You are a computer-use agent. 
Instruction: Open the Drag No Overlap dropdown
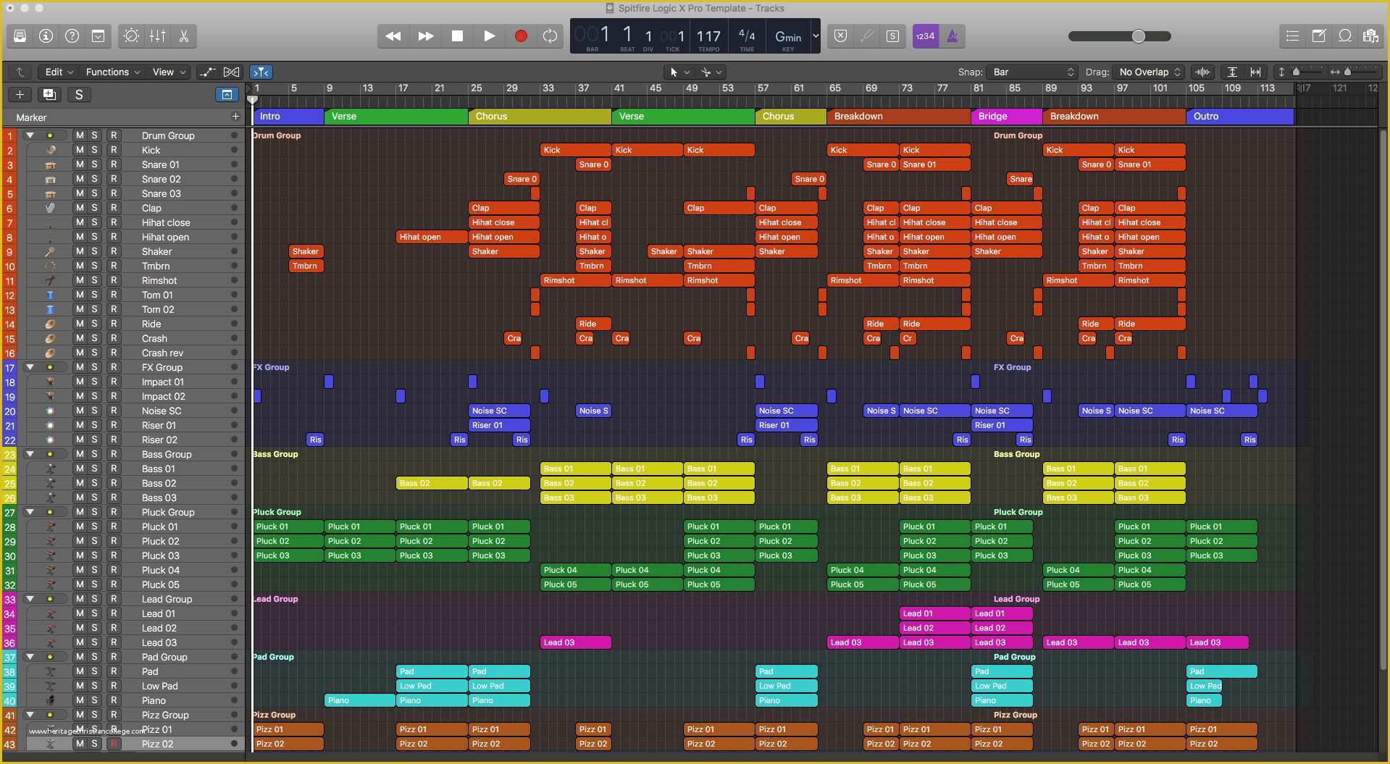coord(1150,72)
